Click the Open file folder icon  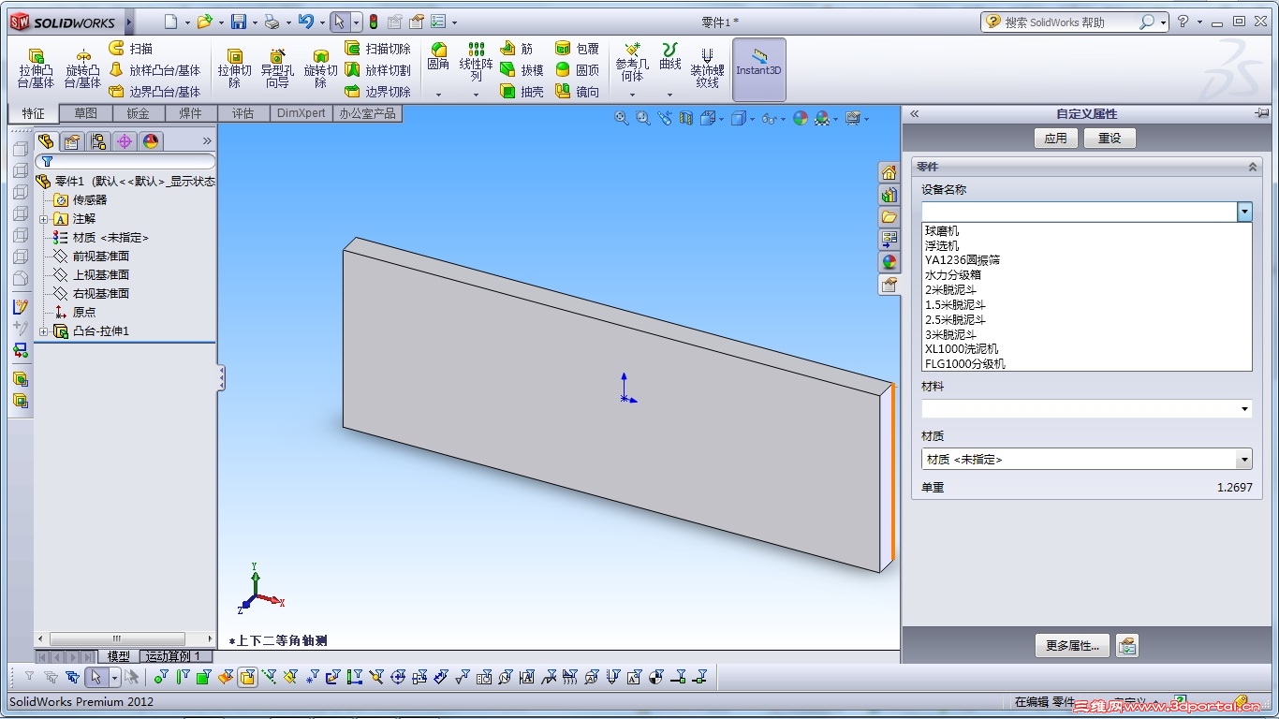(x=204, y=22)
